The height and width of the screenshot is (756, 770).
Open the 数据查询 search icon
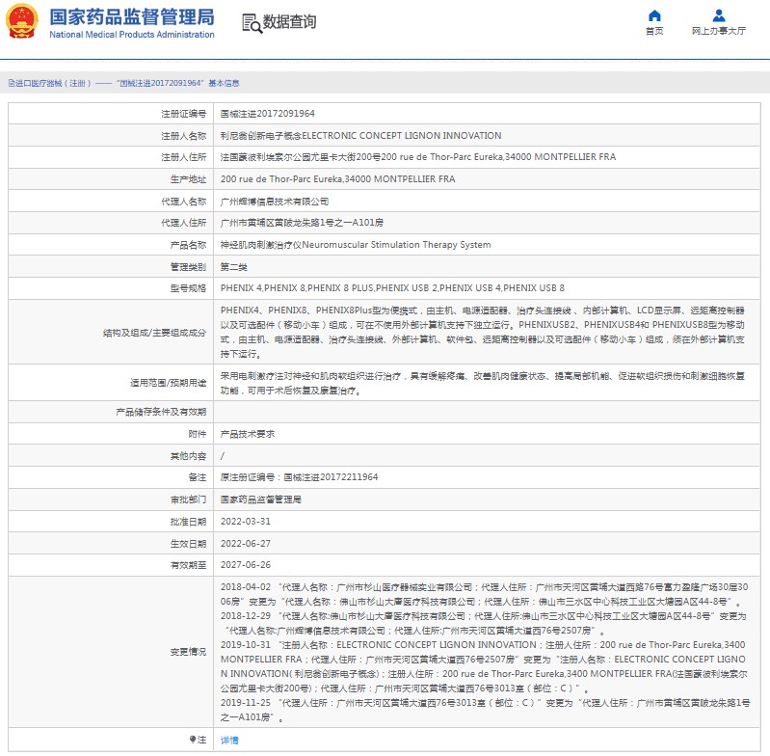[252, 23]
